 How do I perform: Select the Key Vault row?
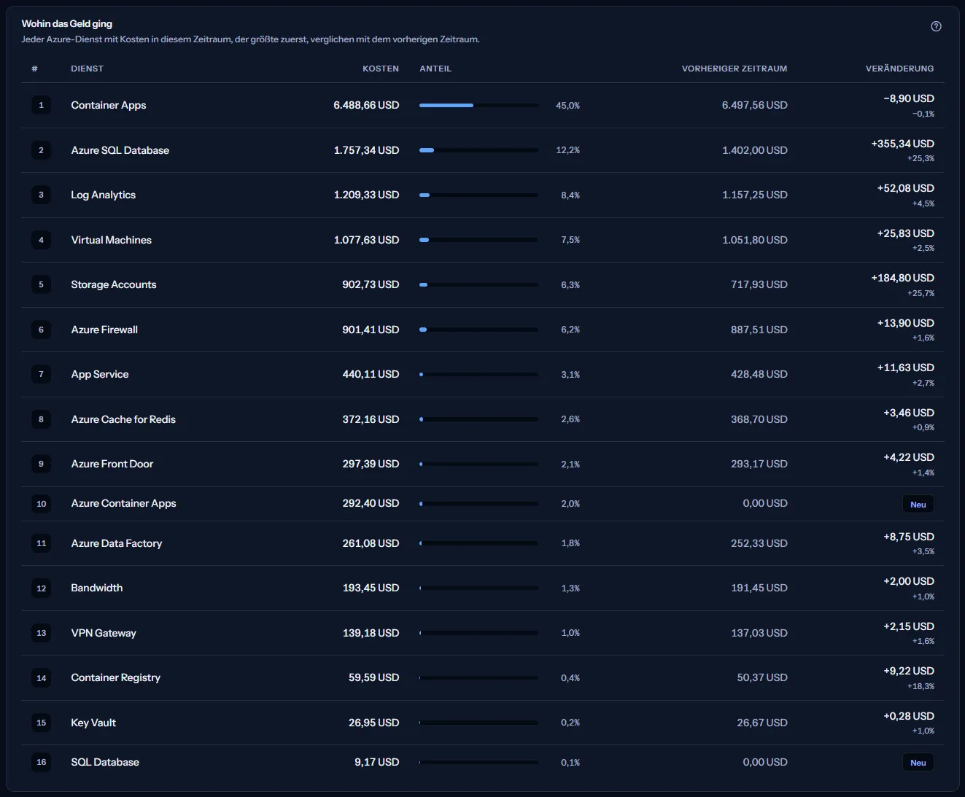[x=483, y=723]
